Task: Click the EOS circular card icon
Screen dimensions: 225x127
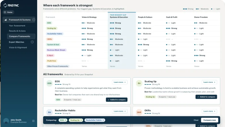Action: click(x=50, y=83)
